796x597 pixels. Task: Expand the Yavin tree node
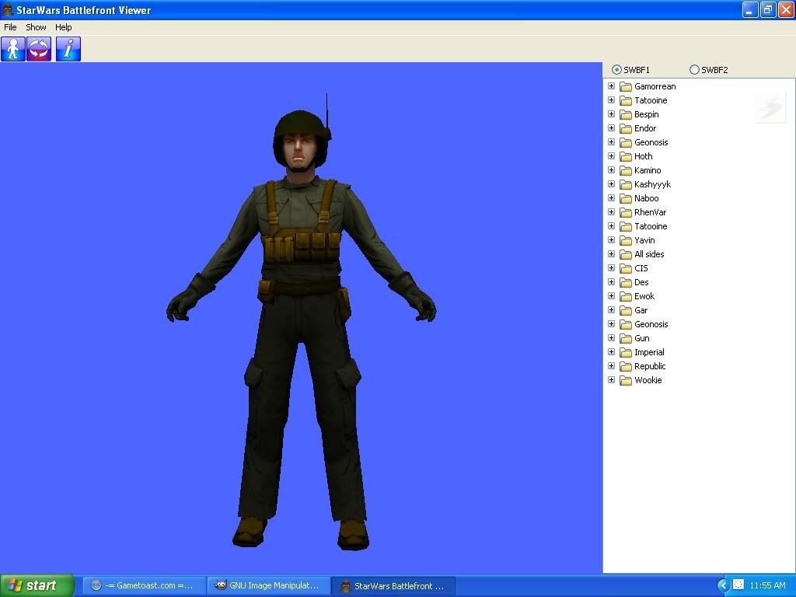(611, 240)
